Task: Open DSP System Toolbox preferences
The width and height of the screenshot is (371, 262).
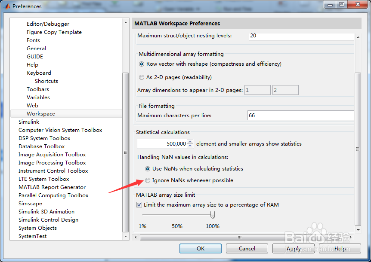Action: point(44,138)
